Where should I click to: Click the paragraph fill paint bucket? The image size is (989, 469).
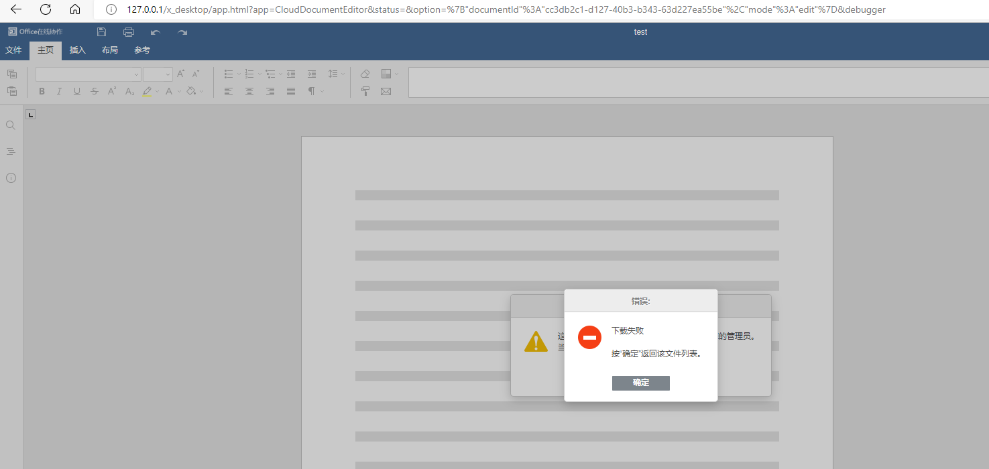pyautogui.click(x=191, y=91)
